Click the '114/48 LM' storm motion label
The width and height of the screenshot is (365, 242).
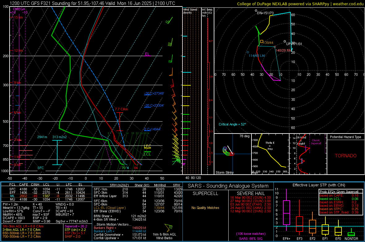click(x=257, y=56)
